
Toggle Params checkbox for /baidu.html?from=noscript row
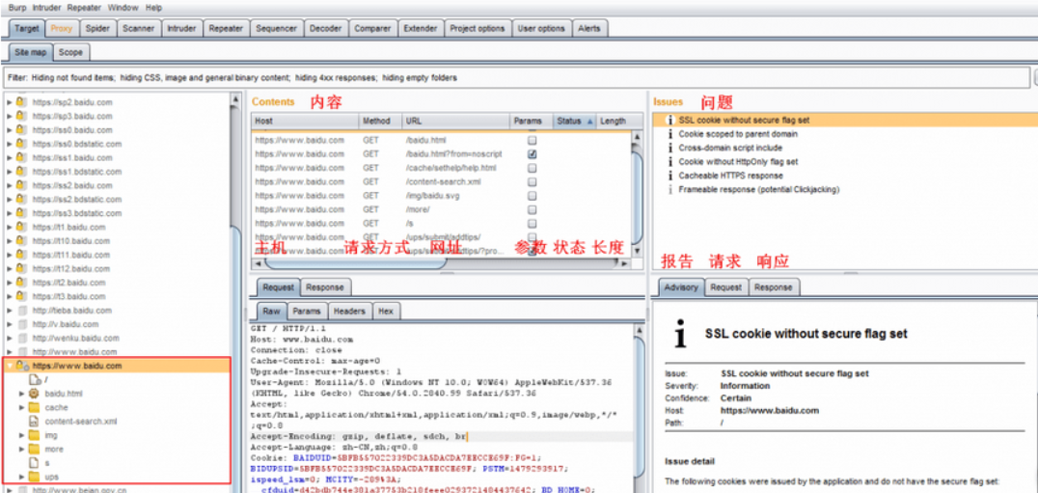532,154
